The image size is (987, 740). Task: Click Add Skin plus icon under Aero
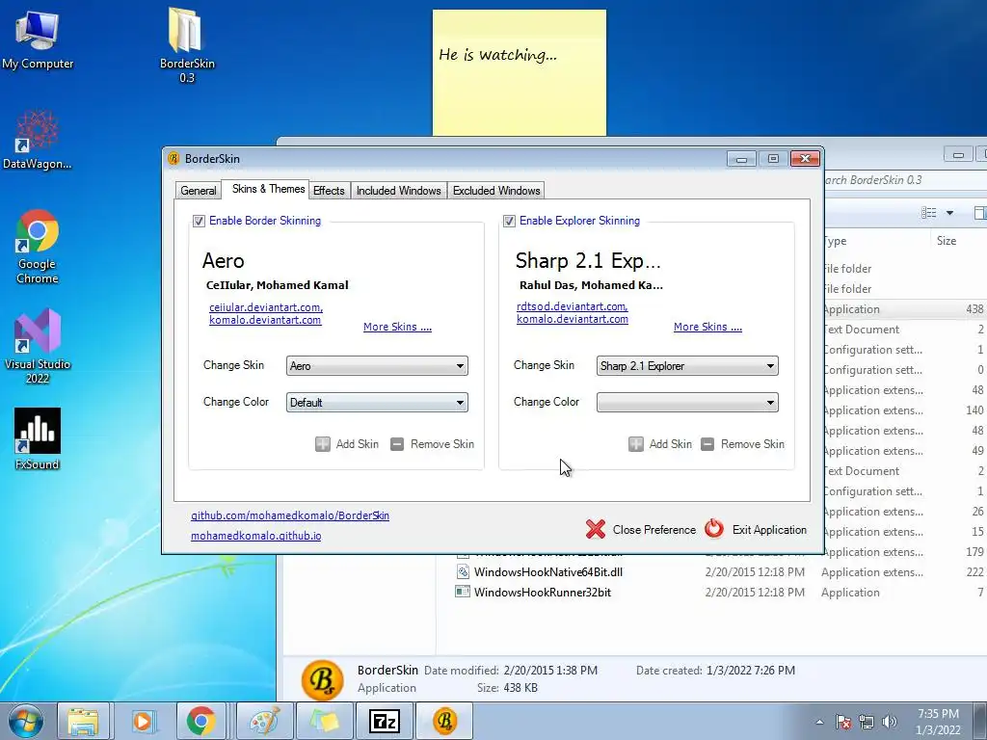click(322, 444)
